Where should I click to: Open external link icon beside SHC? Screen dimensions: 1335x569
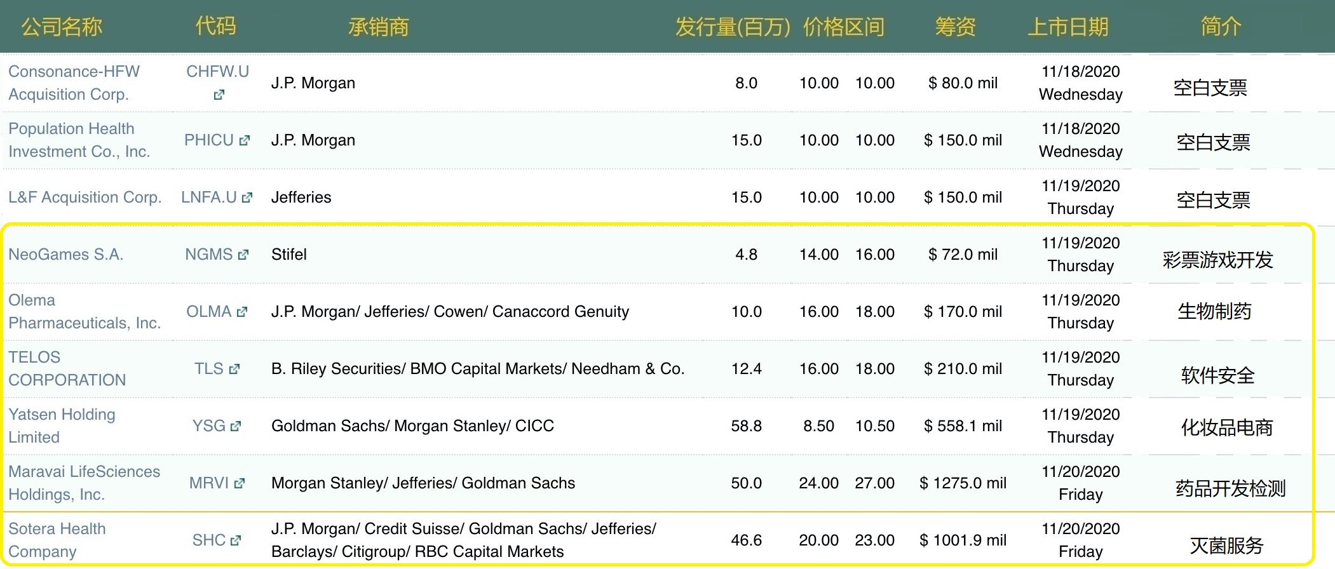[236, 540]
